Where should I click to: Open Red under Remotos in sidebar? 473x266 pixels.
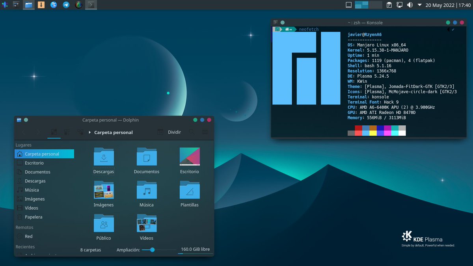44,236
